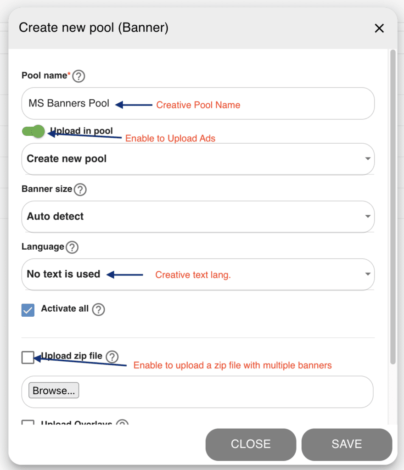Click into the Pool name text field
This screenshot has width=404, height=470.
(198, 103)
